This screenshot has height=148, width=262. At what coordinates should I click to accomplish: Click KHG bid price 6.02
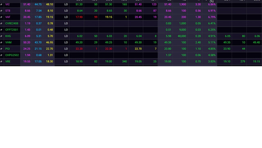(80, 36)
